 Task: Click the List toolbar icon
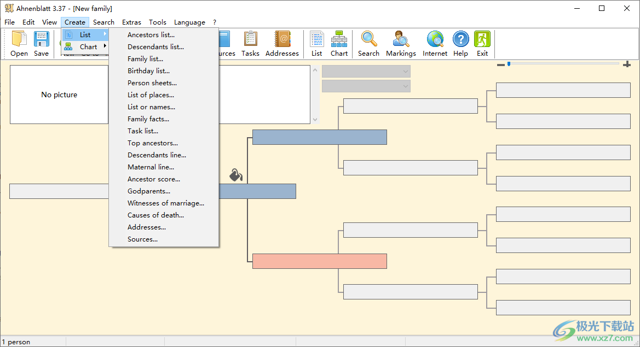(317, 44)
